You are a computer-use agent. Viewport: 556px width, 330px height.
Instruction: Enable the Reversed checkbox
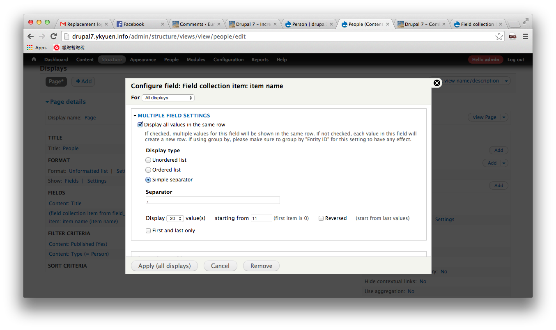point(321,218)
